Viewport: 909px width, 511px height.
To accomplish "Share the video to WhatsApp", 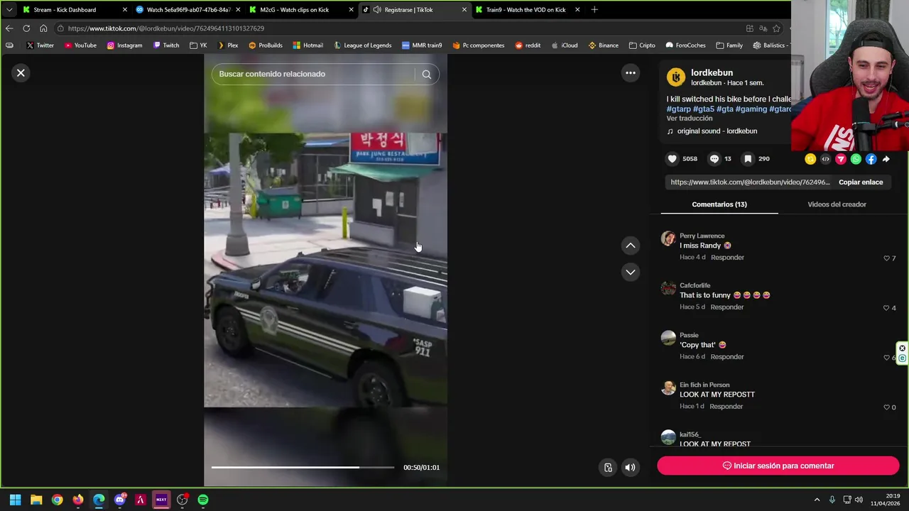I will [856, 159].
